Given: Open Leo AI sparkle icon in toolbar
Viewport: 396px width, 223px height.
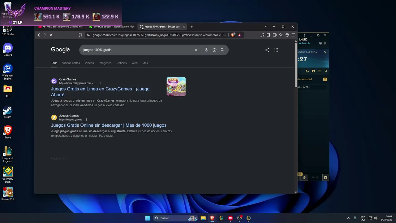Looking at the screenshot, I should 281,35.
